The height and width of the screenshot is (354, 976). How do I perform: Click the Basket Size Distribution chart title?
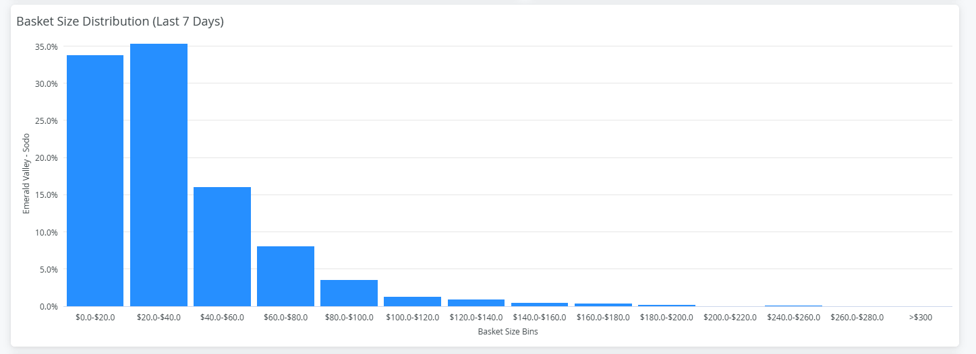120,22
